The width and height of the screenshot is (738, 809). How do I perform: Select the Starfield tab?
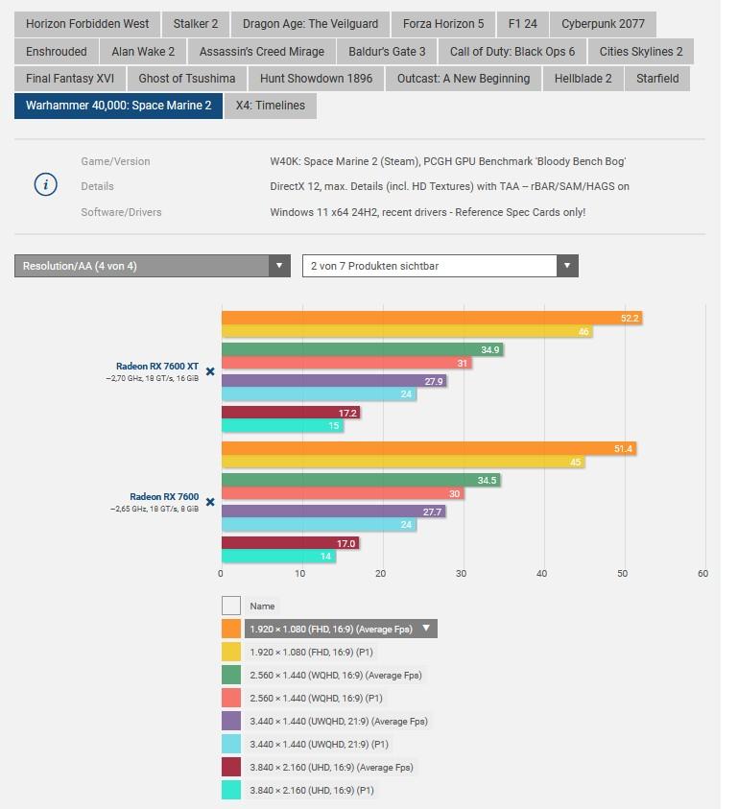tap(656, 79)
